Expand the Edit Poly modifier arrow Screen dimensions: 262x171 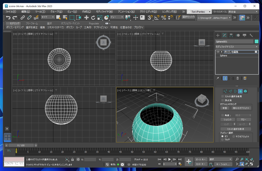222,52
